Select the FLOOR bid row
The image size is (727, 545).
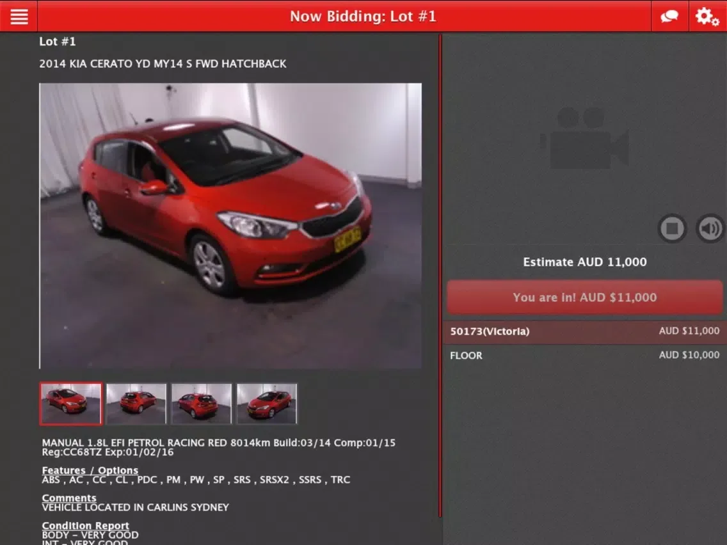point(585,356)
